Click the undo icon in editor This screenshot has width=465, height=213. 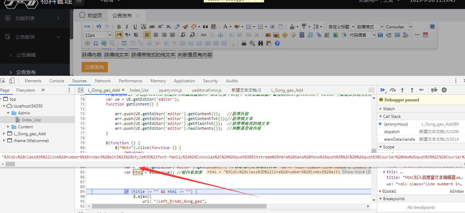tap(99, 27)
